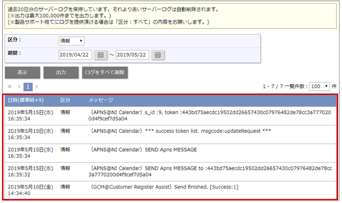Go to next page arrow
Viewport: 342px width, 203px height.
[x=37, y=87]
